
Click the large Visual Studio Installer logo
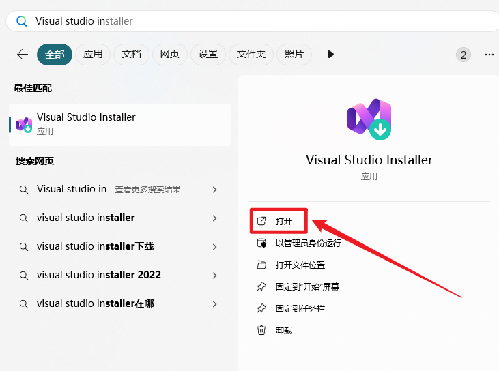[369, 119]
